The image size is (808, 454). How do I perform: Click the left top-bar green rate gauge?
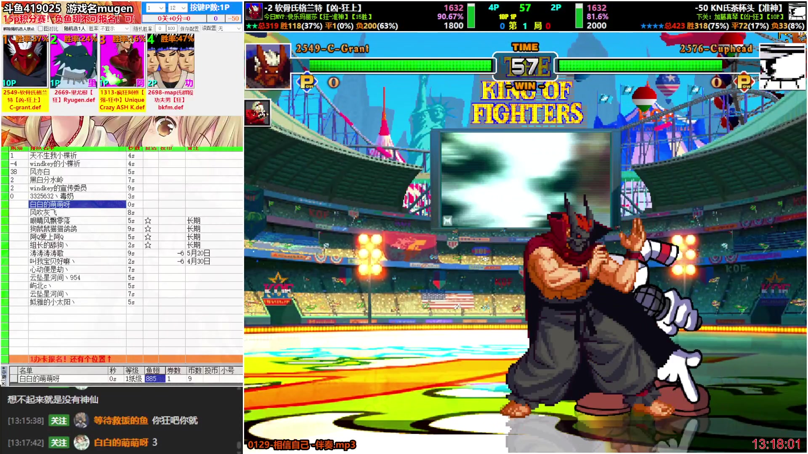[471, 16]
